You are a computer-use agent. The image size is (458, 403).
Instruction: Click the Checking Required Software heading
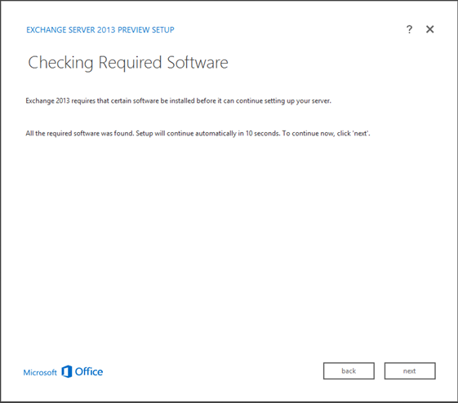(x=128, y=63)
